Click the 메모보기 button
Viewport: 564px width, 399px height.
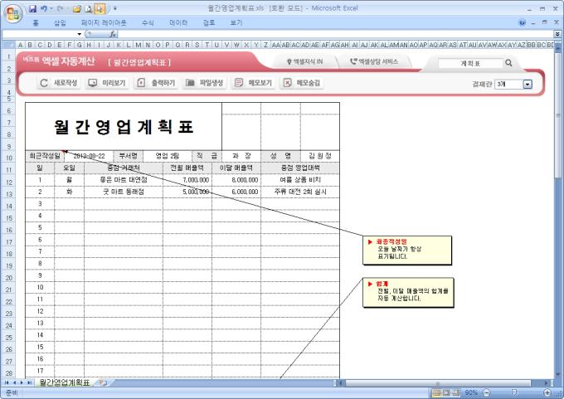(x=253, y=83)
